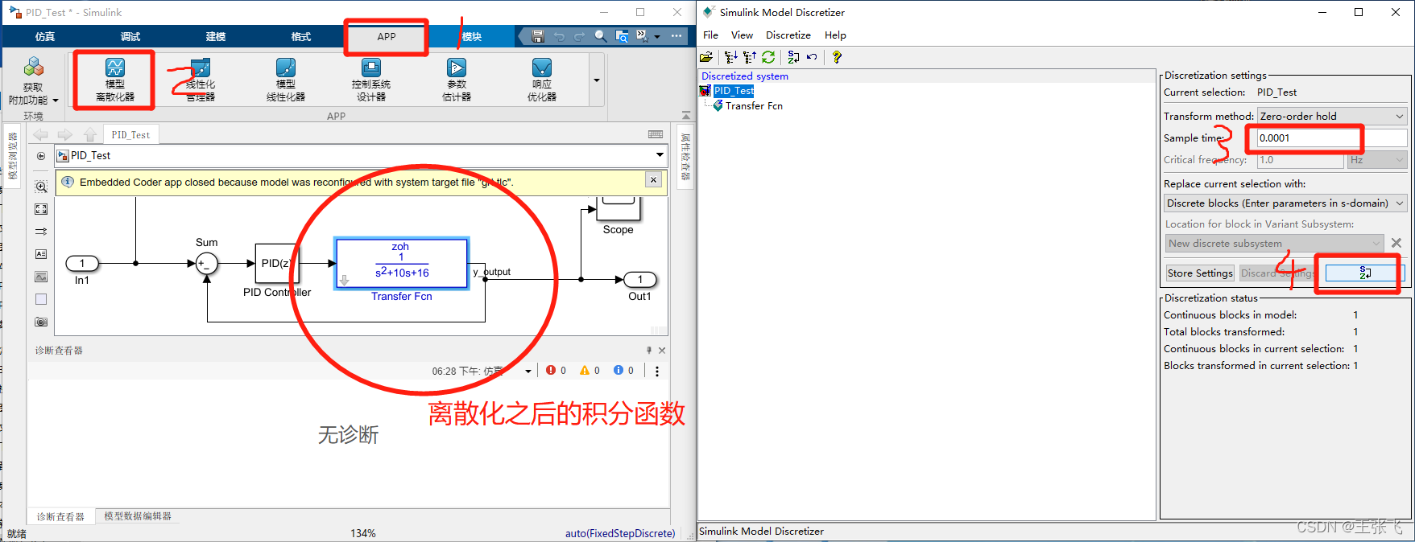Switch to the 建模 ribbon tab

pyautogui.click(x=216, y=37)
